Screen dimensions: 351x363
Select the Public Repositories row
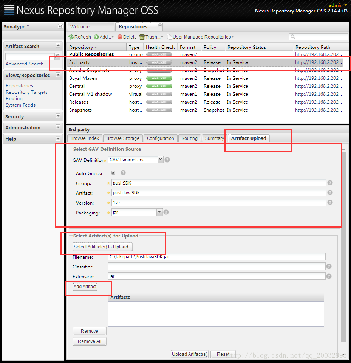pos(205,54)
